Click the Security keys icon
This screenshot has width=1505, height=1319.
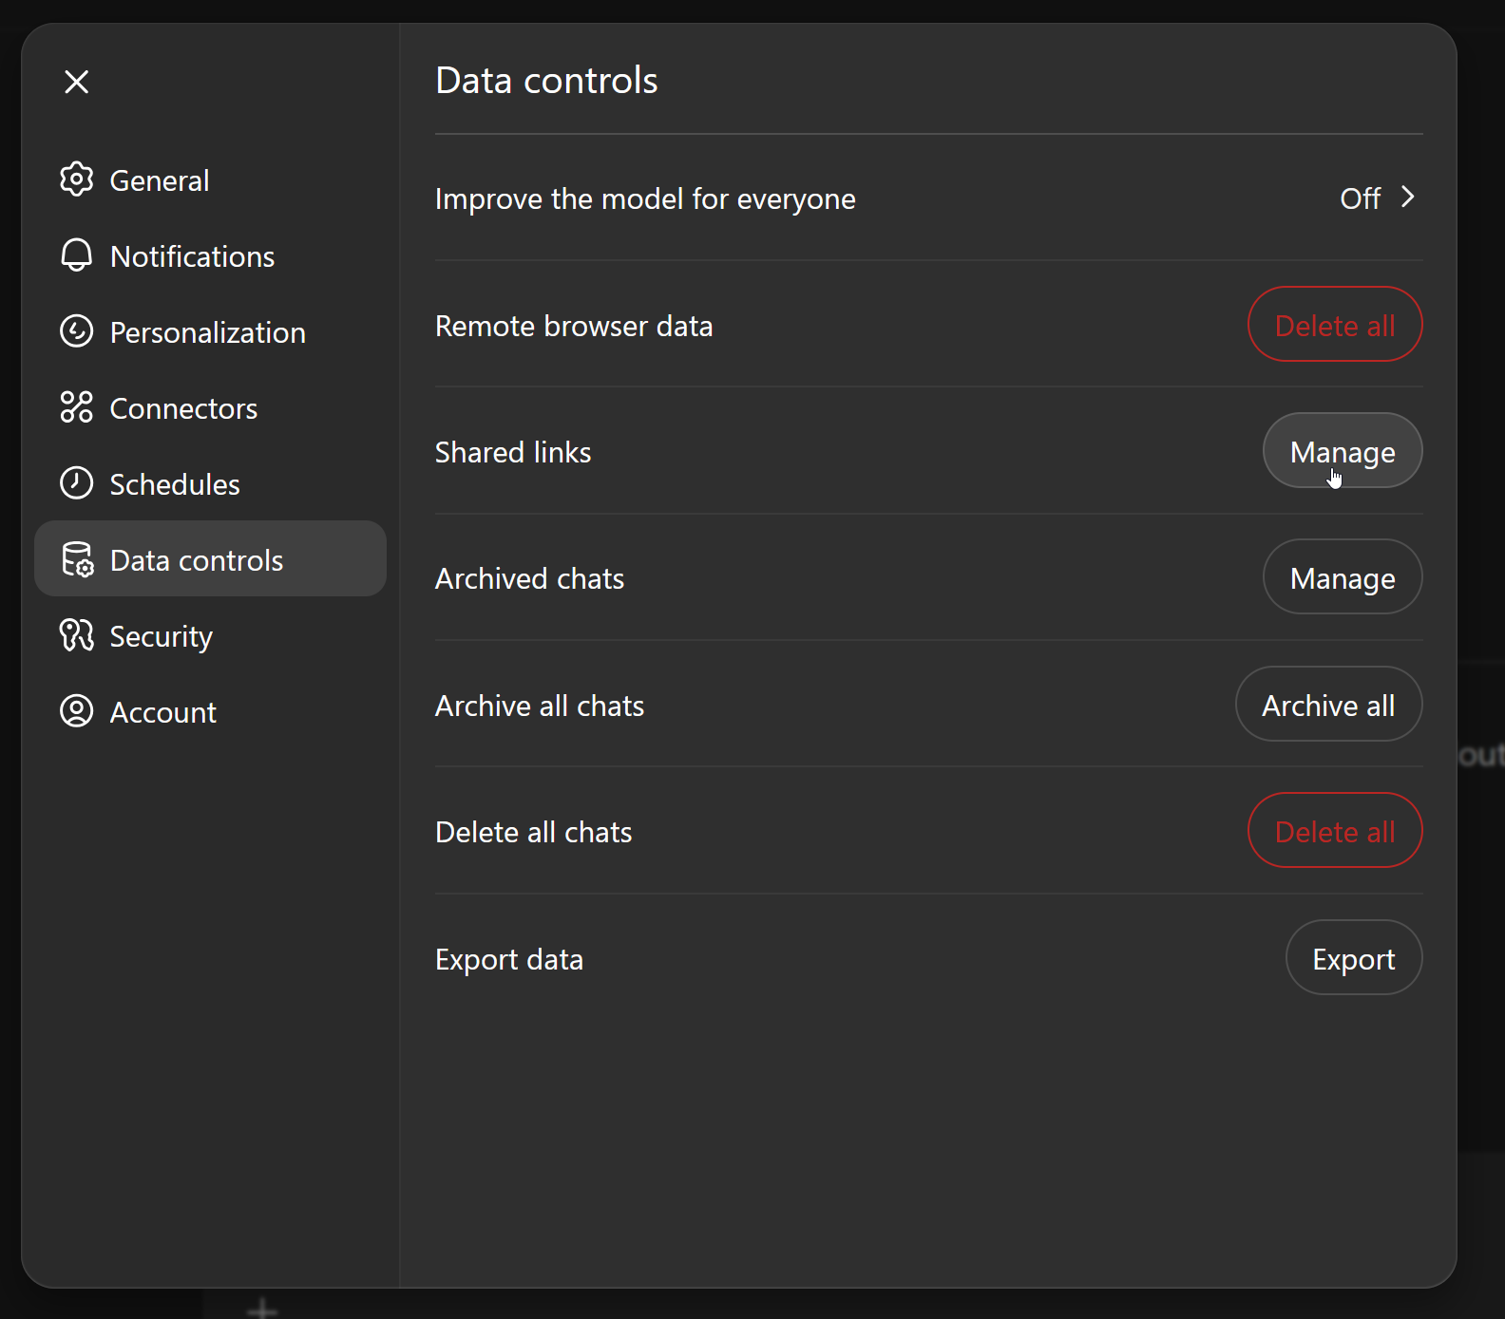pyautogui.click(x=77, y=635)
